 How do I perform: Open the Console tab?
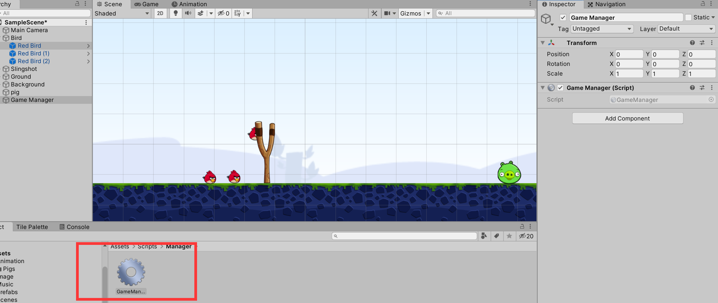click(x=74, y=227)
